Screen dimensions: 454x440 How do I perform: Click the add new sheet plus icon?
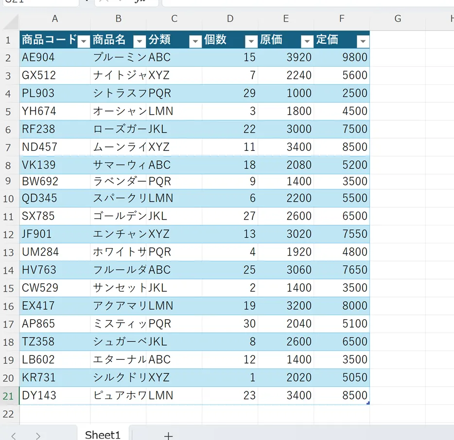(168, 435)
